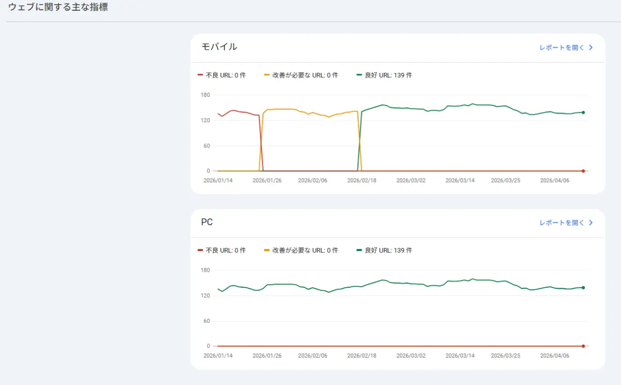Select the green 良好 URL legend in モバイル
621x385 pixels.
[384, 75]
